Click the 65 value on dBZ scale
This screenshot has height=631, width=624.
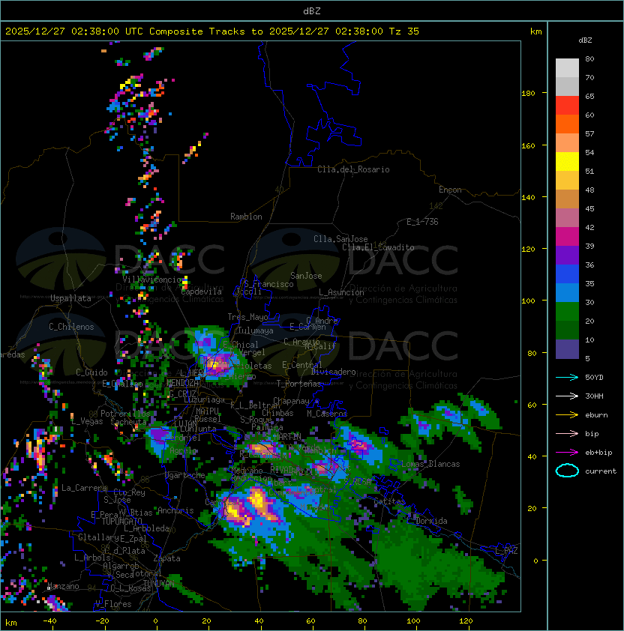tap(589, 96)
